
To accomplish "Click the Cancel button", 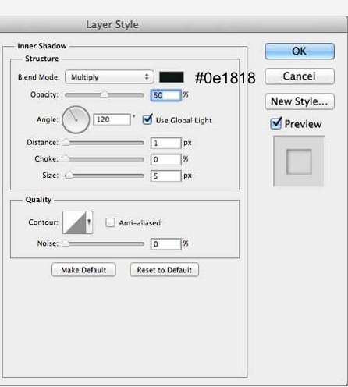I will tap(300, 76).
